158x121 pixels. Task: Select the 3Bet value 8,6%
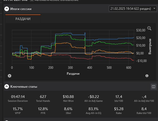pos(68,109)
